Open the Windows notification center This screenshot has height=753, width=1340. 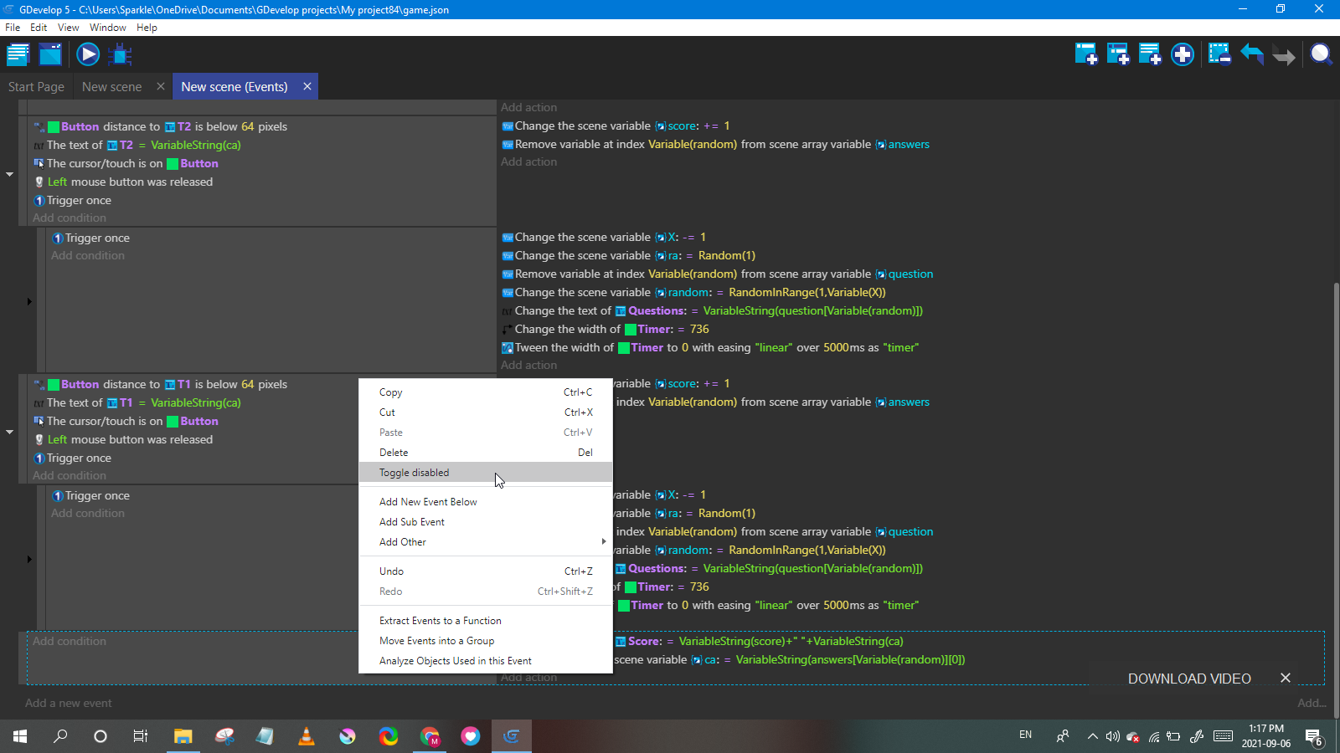tap(1313, 736)
